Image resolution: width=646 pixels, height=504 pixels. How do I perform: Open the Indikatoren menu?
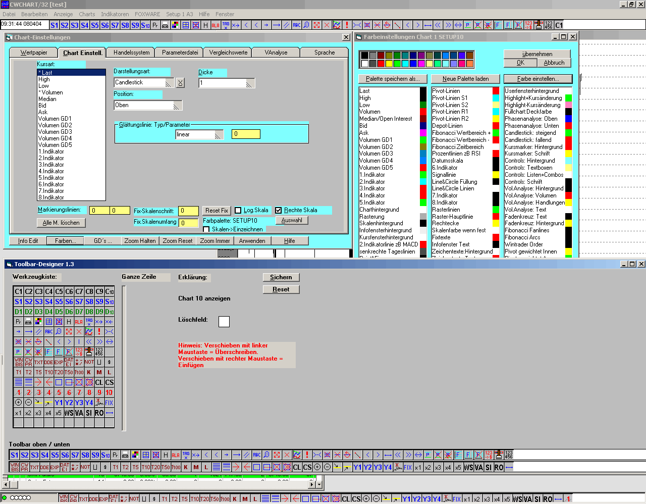(x=115, y=14)
